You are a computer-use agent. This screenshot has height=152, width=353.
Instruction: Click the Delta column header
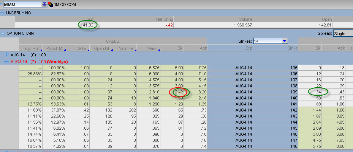(x=79, y=48)
